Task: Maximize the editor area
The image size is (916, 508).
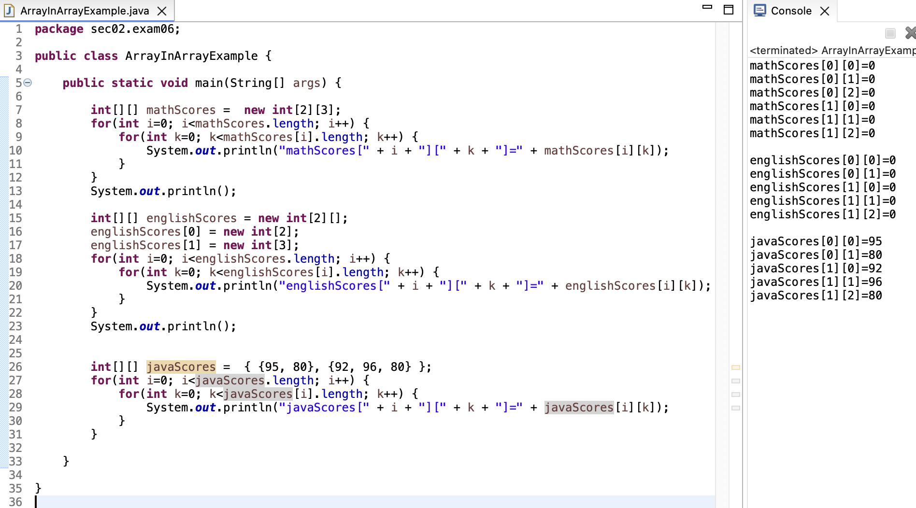Action: (x=729, y=10)
